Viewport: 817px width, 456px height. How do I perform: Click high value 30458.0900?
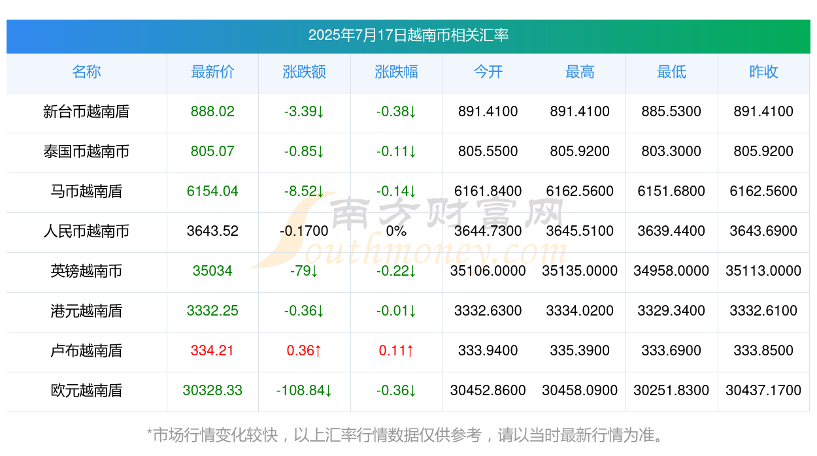pos(580,391)
